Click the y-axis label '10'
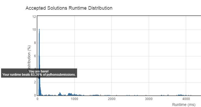 point(34,30)
